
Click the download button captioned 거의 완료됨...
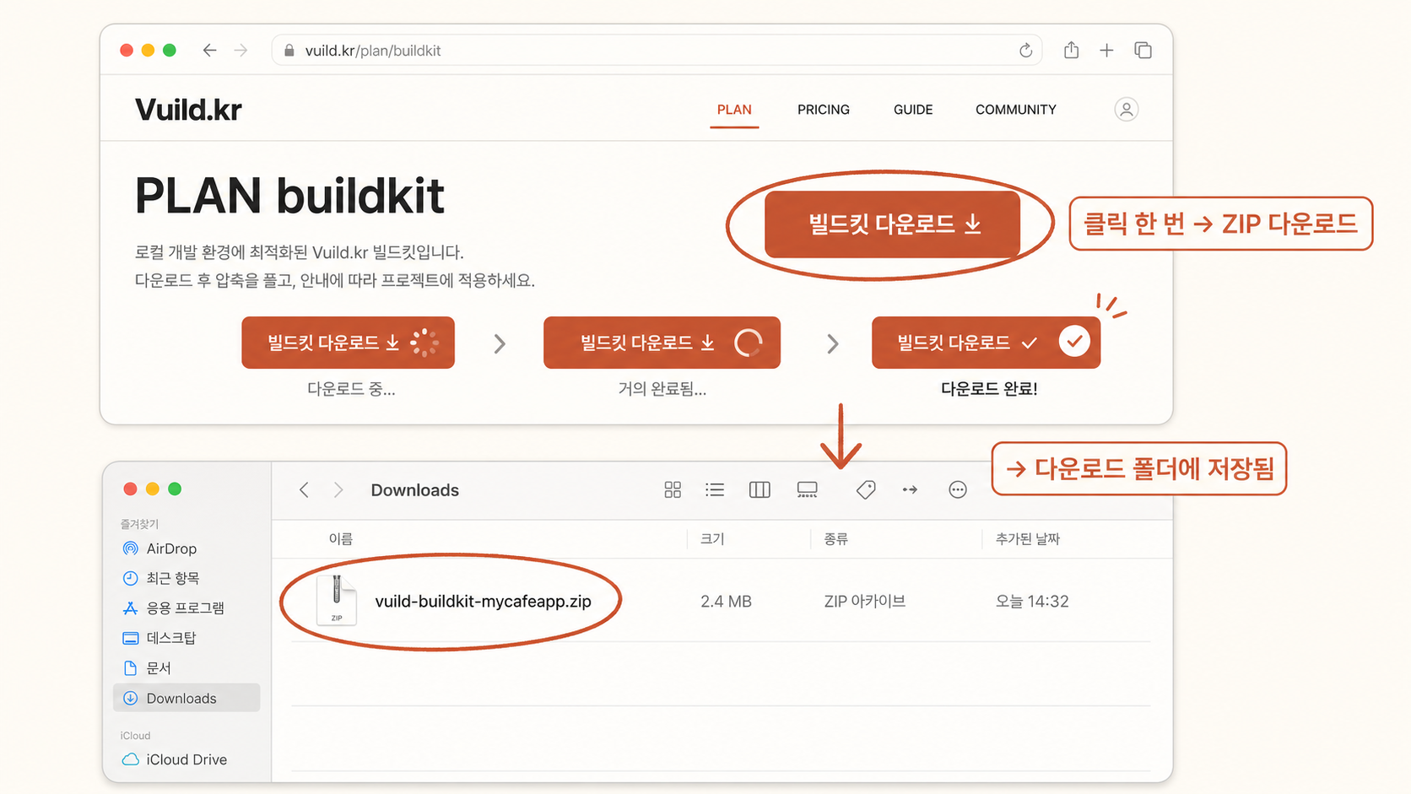(x=662, y=343)
